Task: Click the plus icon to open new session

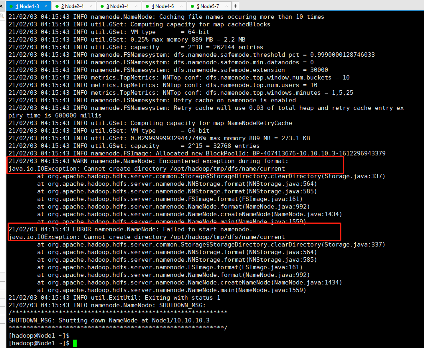Action: click(235, 6)
